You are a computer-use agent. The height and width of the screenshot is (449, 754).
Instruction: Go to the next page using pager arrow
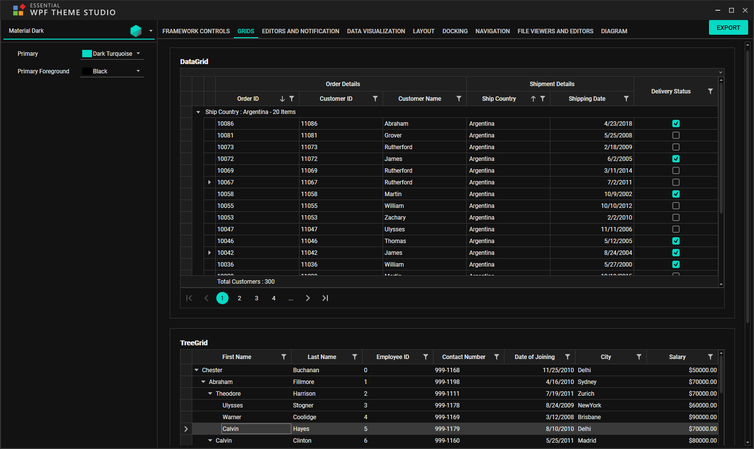308,298
